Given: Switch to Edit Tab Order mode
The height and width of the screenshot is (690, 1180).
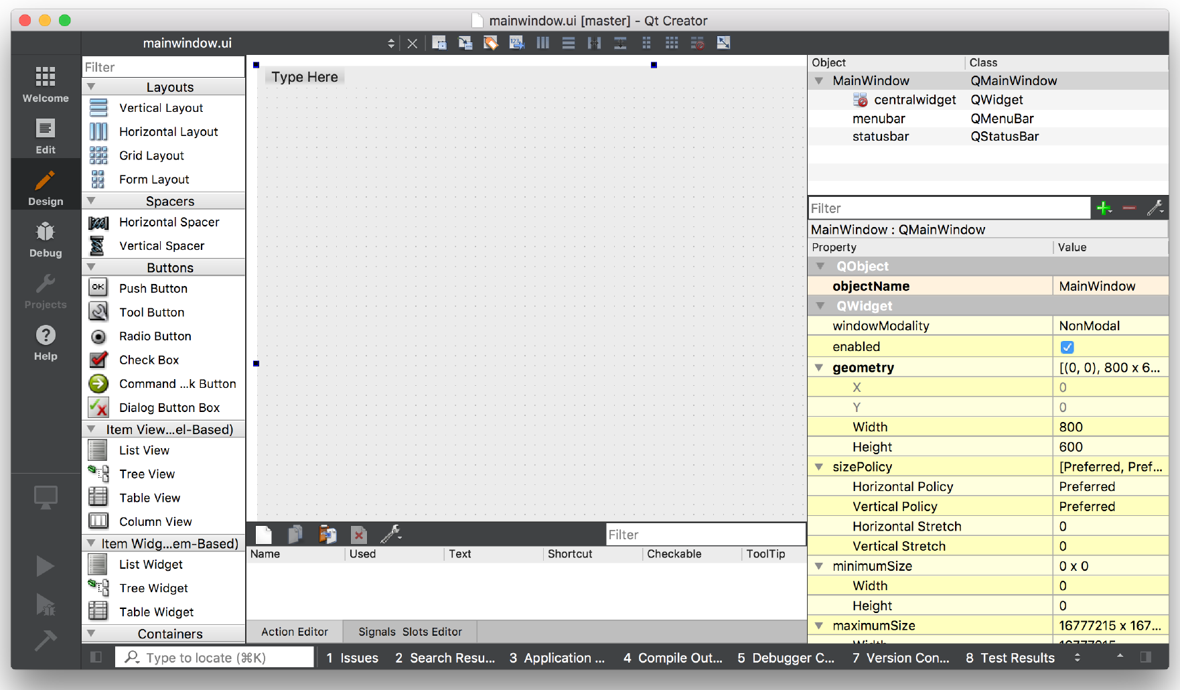Looking at the screenshot, I should [517, 43].
